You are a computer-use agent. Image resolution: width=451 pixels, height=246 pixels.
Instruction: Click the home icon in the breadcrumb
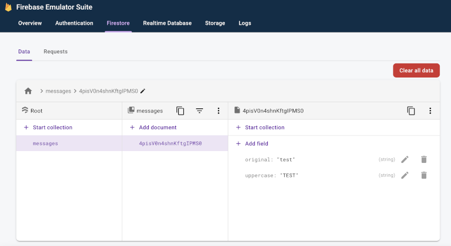[x=28, y=91]
